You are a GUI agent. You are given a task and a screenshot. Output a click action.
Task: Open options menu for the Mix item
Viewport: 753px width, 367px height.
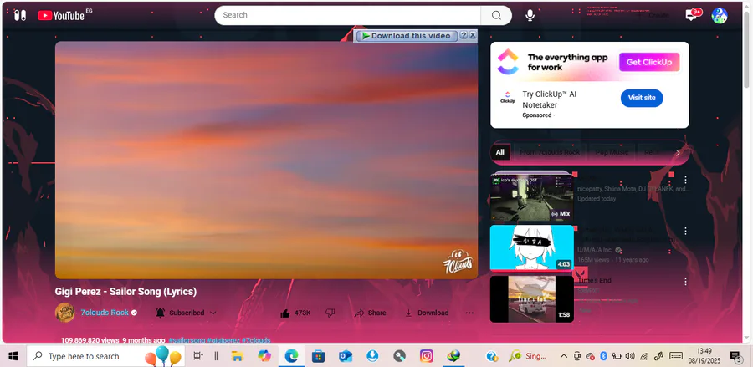[685, 180]
